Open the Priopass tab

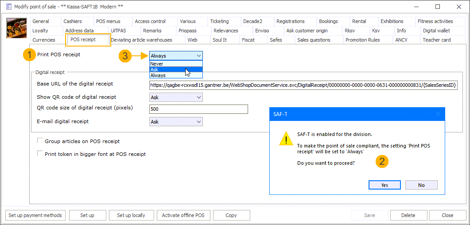tap(193, 31)
